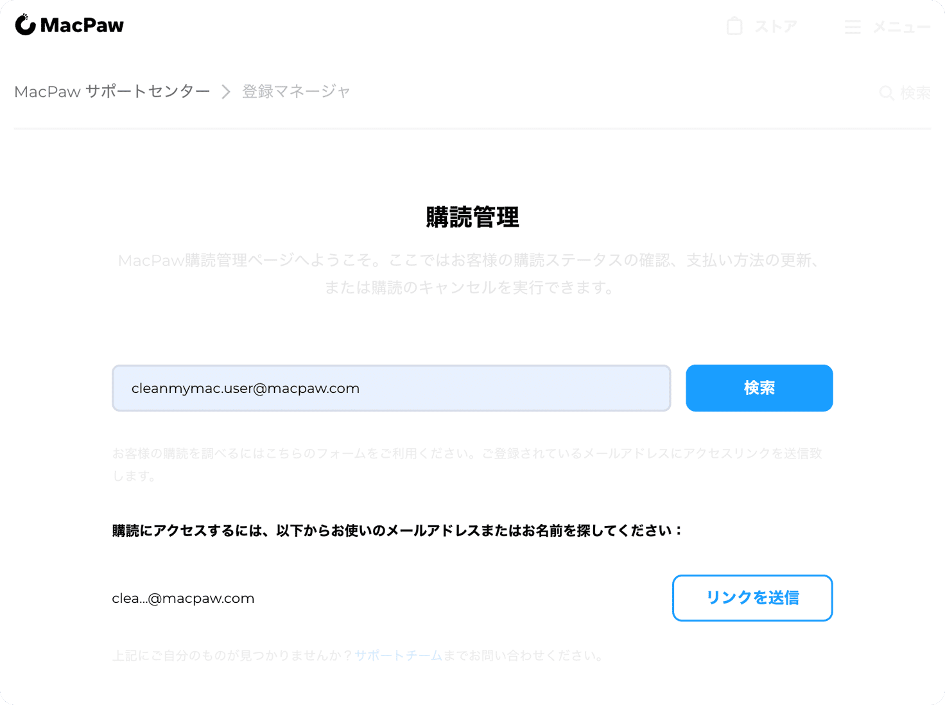Image resolution: width=945 pixels, height=705 pixels.
Task: Select the clea...@macpaw.com result text
Action: [x=183, y=598]
